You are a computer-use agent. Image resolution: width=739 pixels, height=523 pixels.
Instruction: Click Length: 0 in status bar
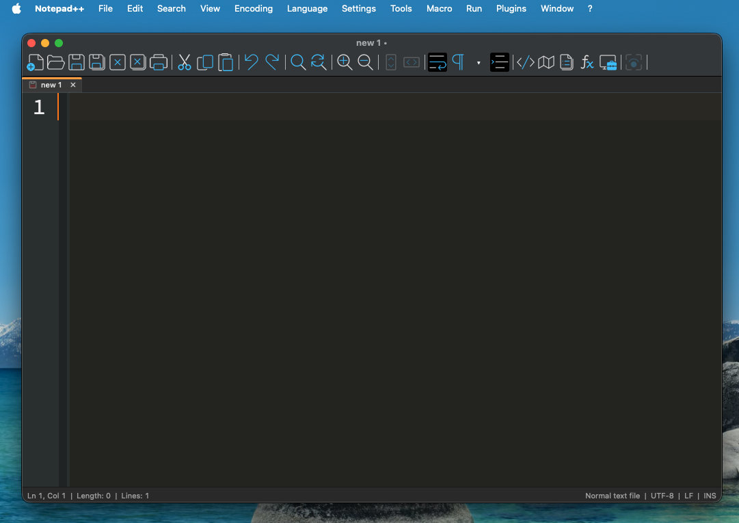coord(94,496)
